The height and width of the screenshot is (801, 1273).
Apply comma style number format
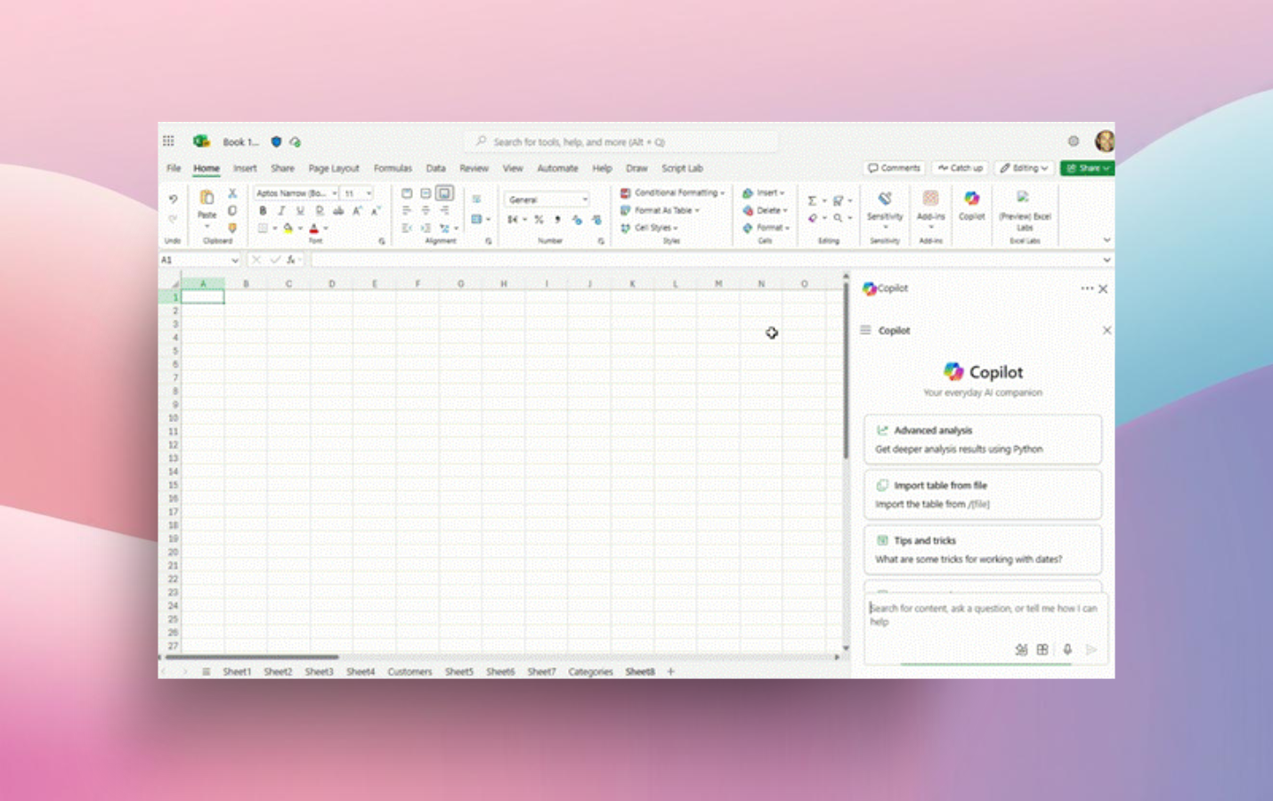557,220
